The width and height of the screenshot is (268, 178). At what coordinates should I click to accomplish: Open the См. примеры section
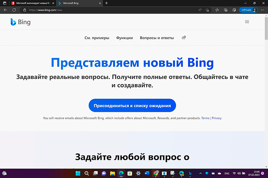click(97, 38)
